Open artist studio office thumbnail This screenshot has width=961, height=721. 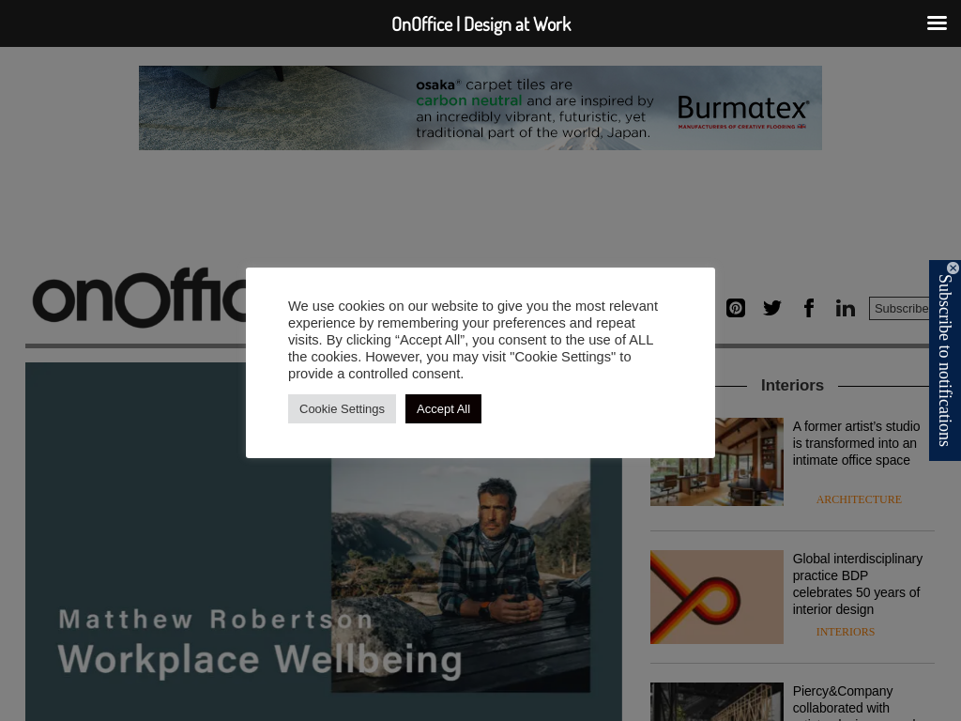pyautogui.click(x=716, y=462)
